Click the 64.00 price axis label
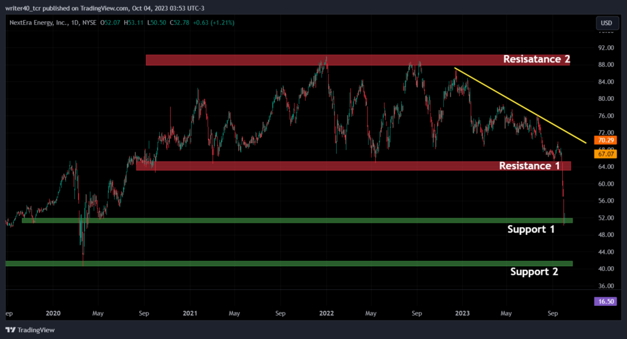This screenshot has width=627, height=339. tap(606, 166)
